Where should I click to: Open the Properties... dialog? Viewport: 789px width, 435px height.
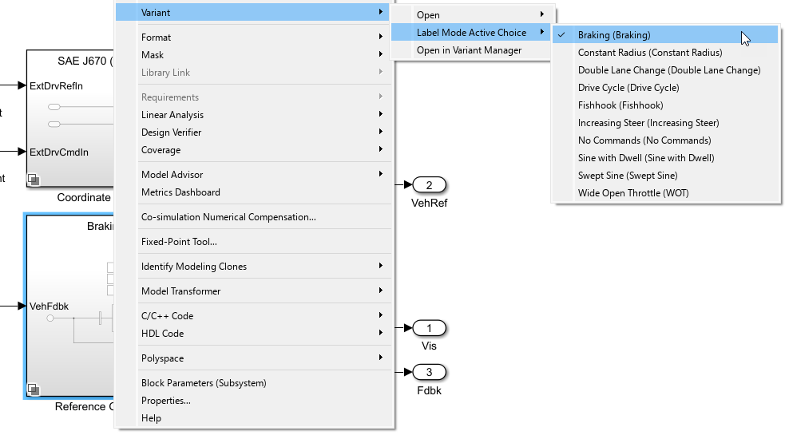(166, 401)
